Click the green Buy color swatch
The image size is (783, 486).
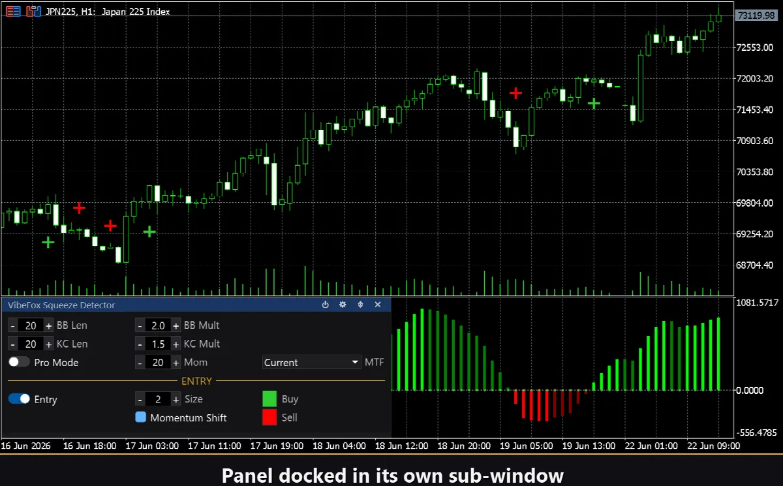269,399
